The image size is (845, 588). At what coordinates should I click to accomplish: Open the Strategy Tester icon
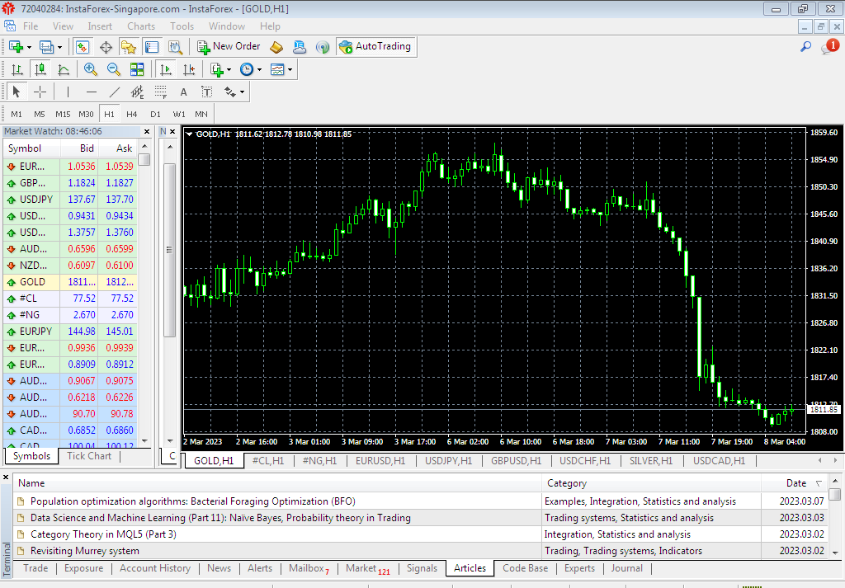click(175, 47)
